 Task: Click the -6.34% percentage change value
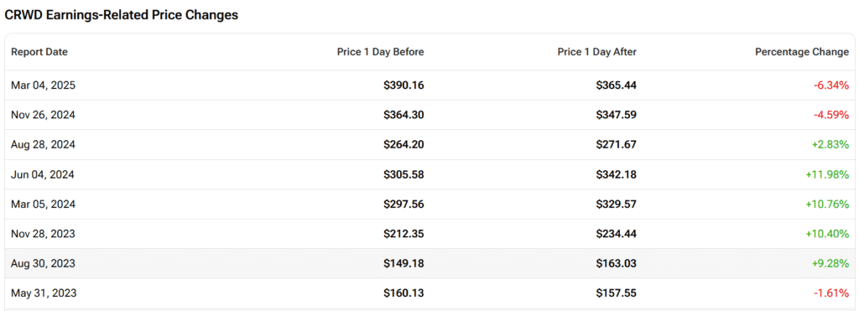830,86
